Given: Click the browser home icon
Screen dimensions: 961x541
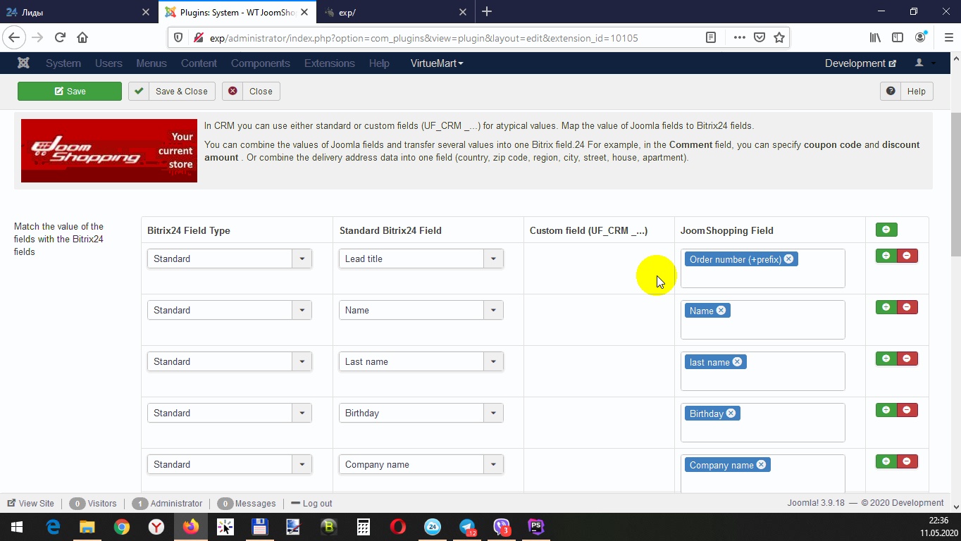Looking at the screenshot, I should point(82,38).
